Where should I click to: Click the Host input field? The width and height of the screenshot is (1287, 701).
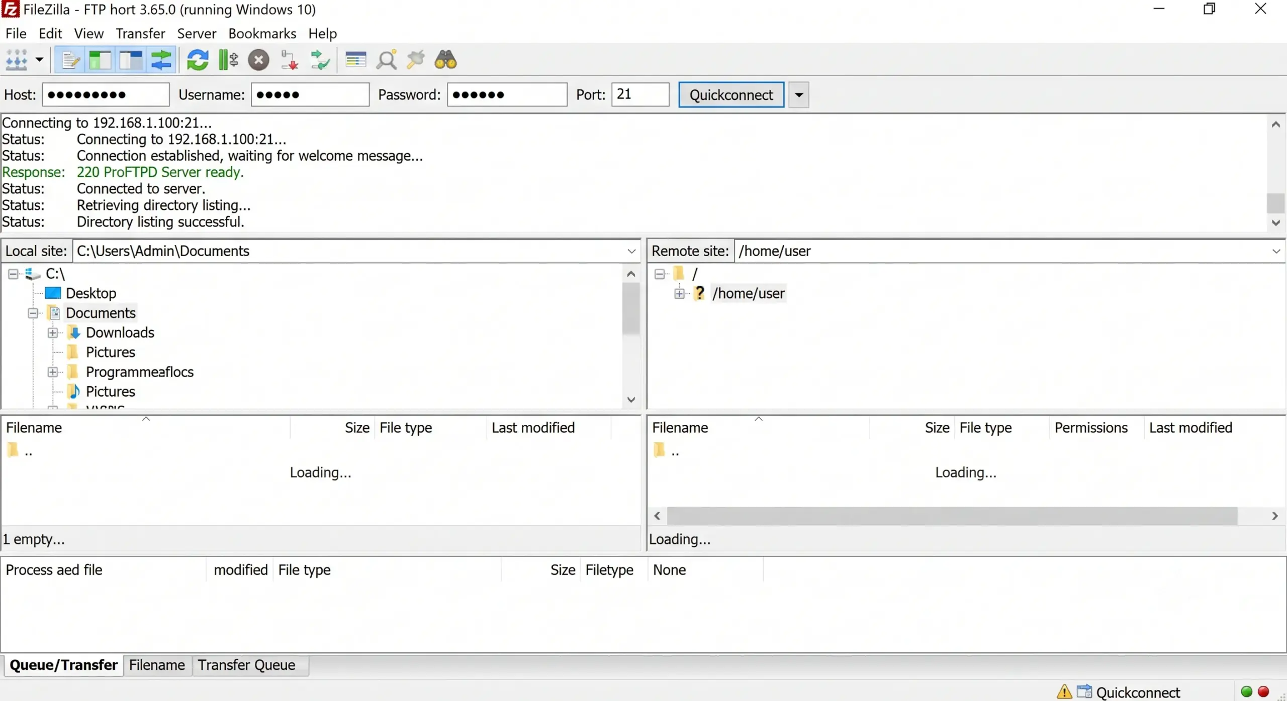106,94
